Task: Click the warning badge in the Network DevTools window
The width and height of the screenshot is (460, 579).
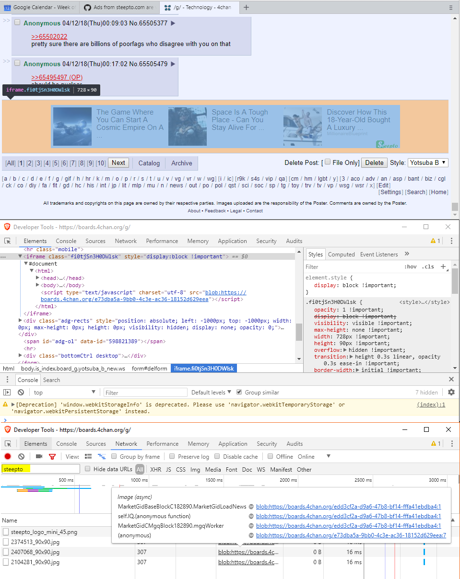Action: 436,444
